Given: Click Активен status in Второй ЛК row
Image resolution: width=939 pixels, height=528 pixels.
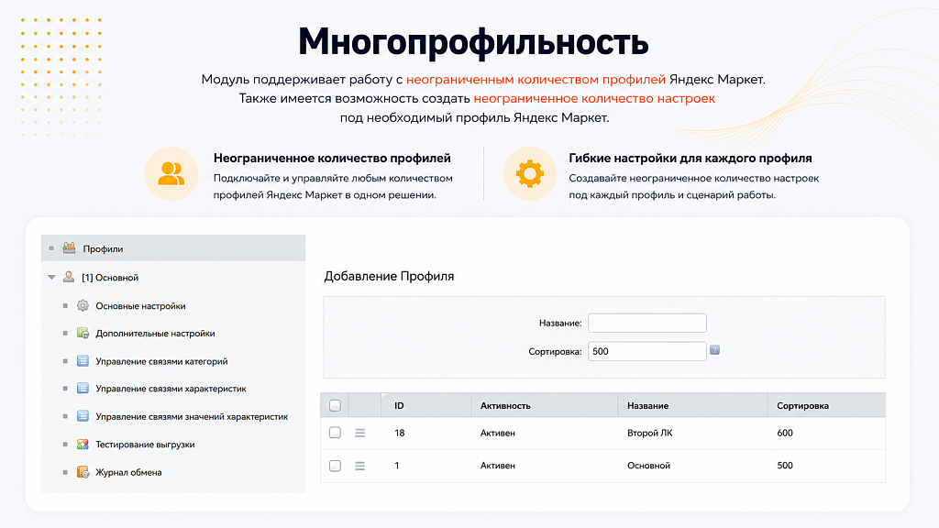Looking at the screenshot, I should tap(498, 433).
